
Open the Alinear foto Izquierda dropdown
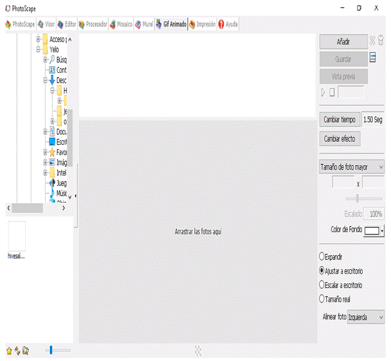[x=366, y=317]
